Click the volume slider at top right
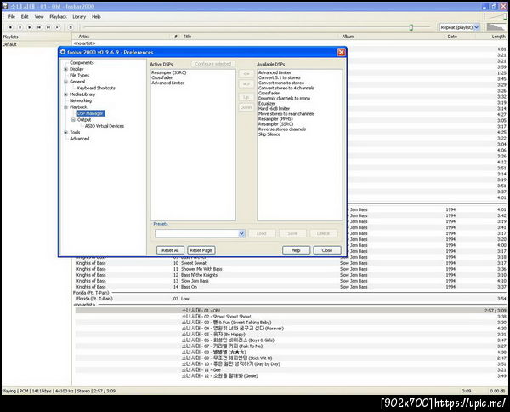The height and width of the screenshot is (412, 510). (x=496, y=17)
